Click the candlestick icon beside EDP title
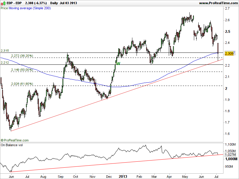This screenshot has height=179, width=239. [3, 3]
